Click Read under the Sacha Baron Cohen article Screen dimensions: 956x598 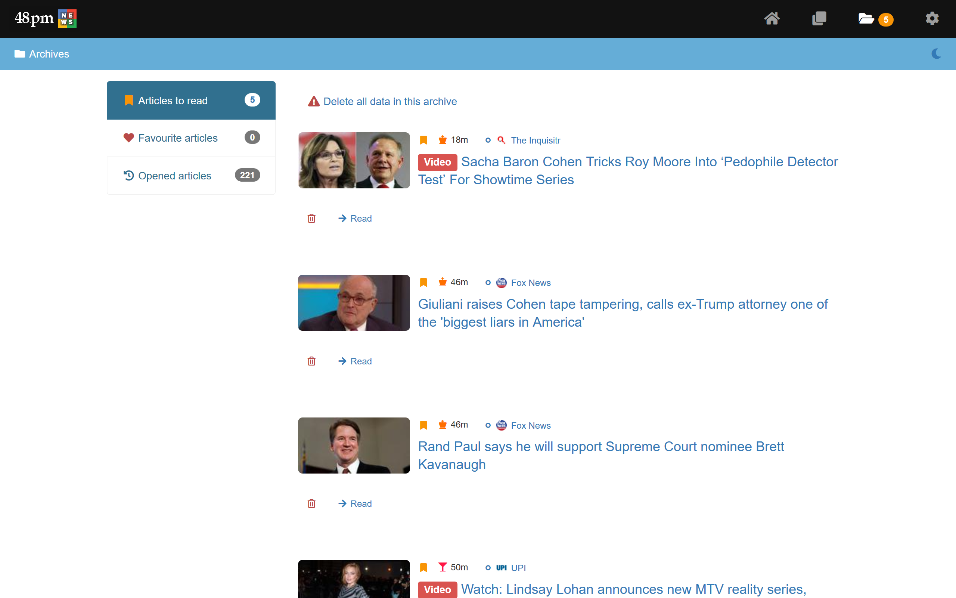[x=355, y=218]
